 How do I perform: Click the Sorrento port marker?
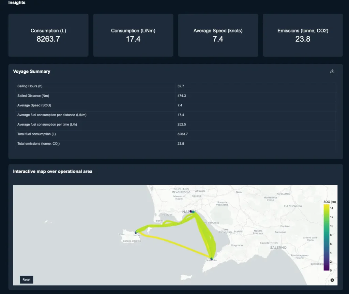pos(212,259)
